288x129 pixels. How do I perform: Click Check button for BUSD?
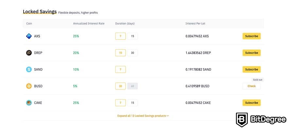[x=251, y=86]
